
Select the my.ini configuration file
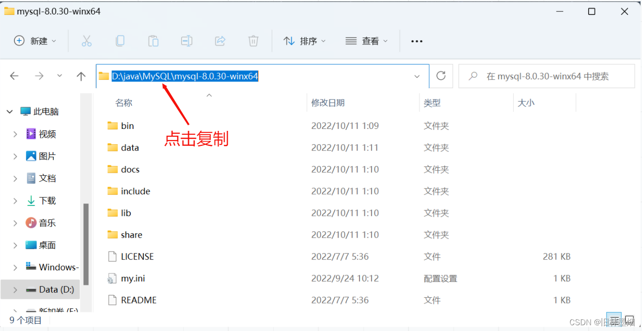pyautogui.click(x=133, y=278)
